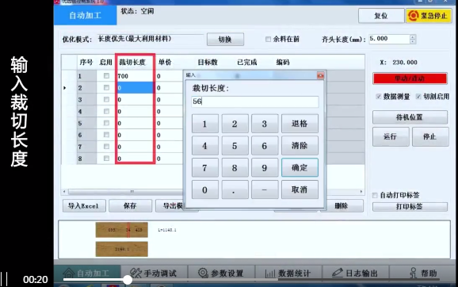Open the 参数设置 parameter settings tab

(221, 274)
